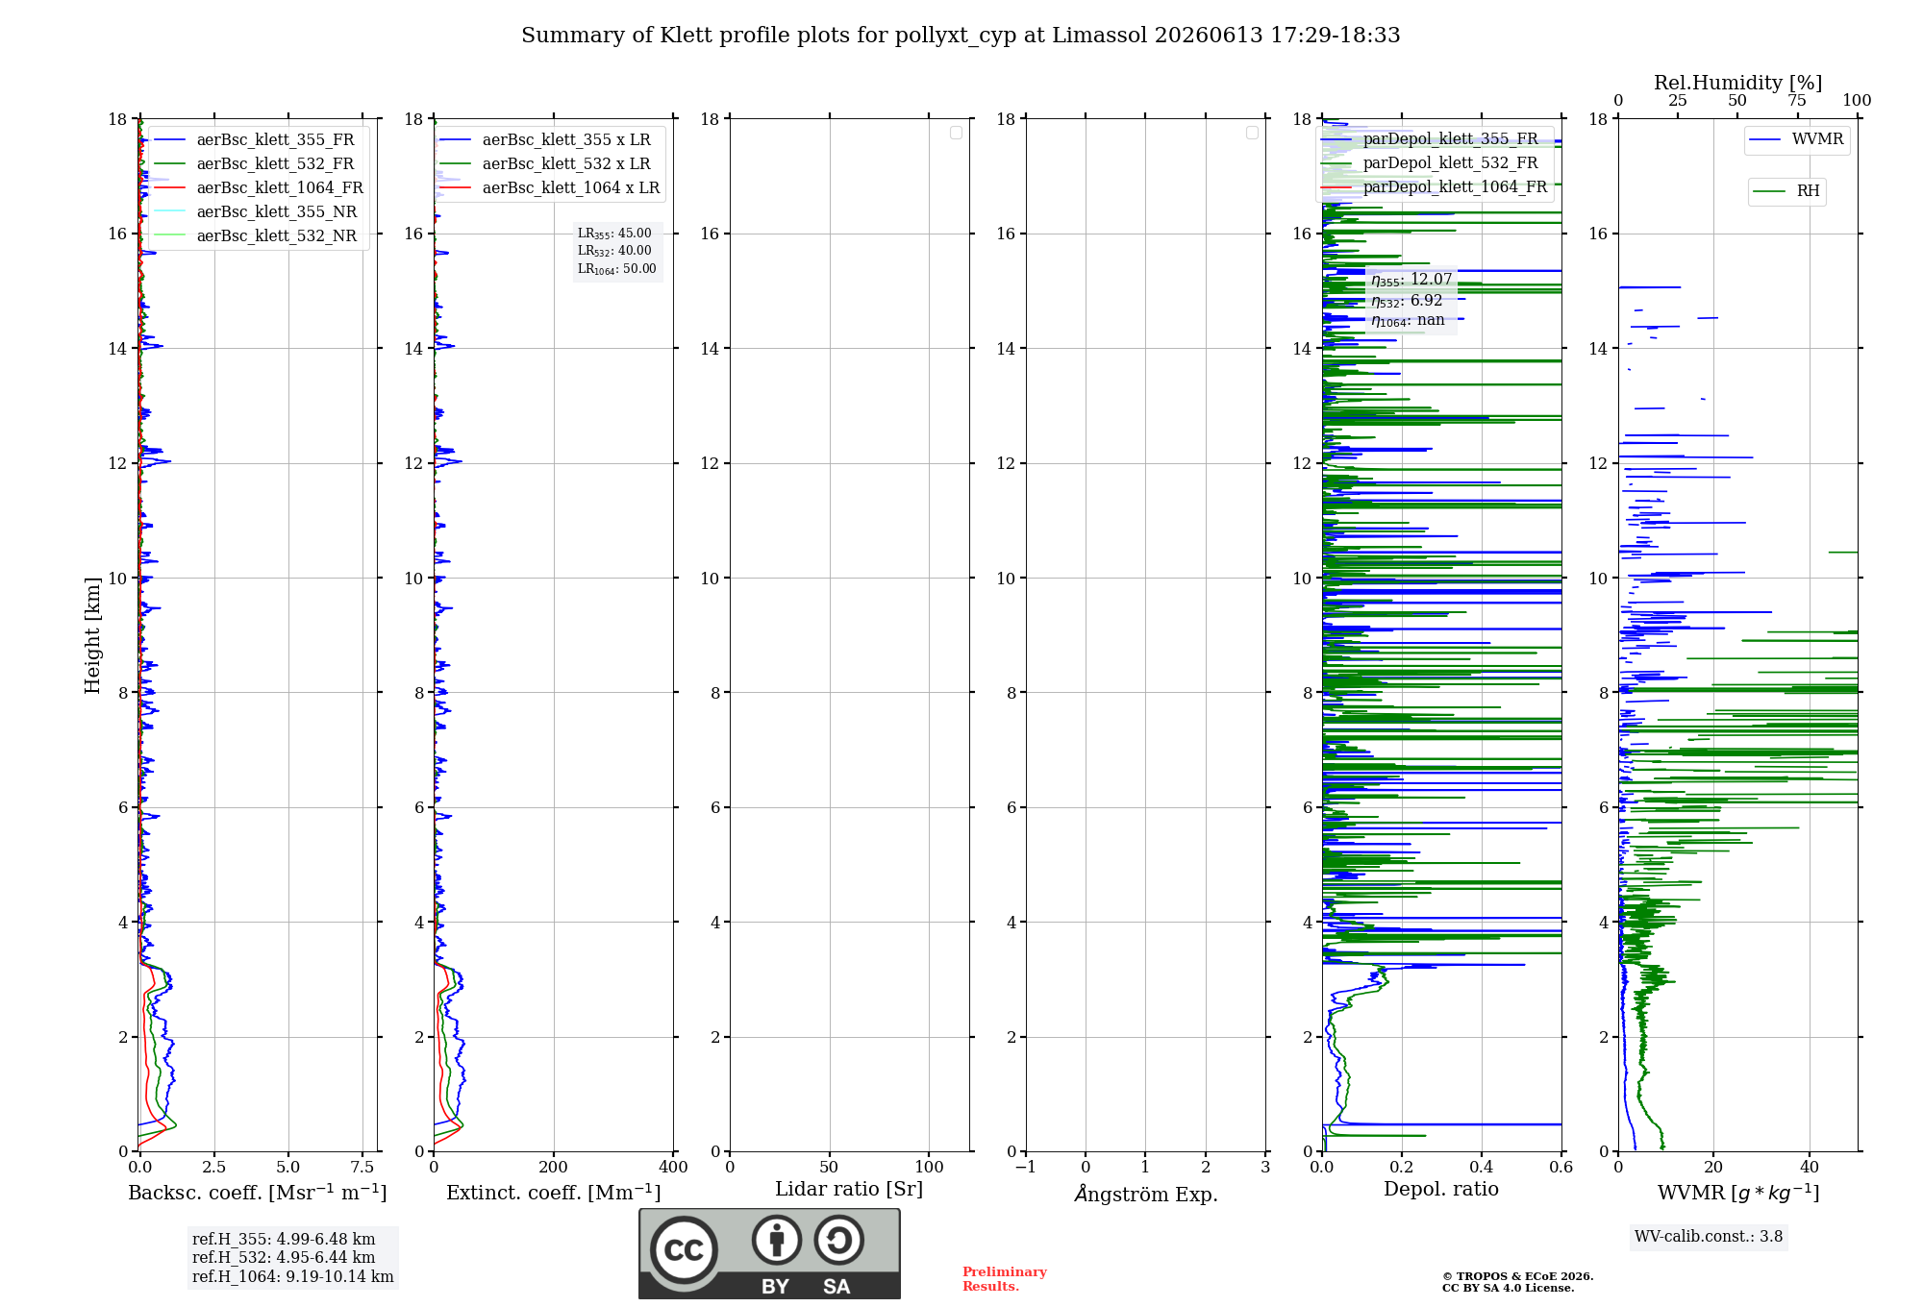Click legend entry aerBsc_klett_355_NR

(x=258, y=211)
